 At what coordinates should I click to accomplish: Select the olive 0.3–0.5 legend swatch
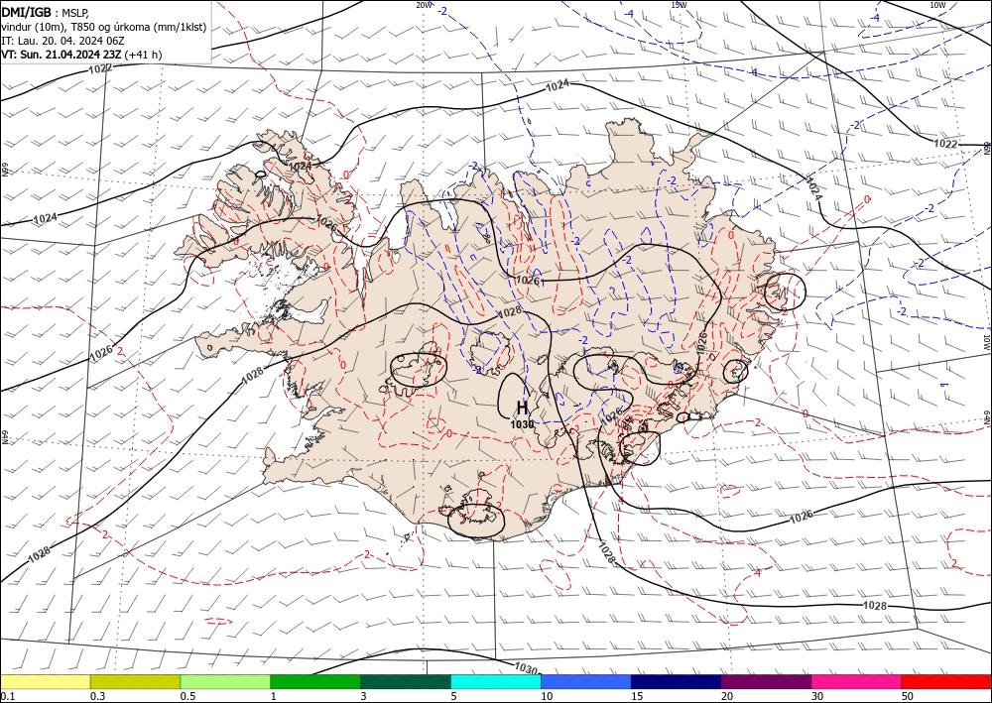tap(135, 682)
